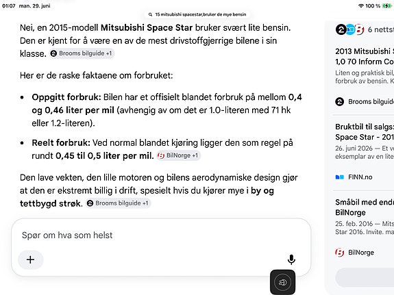Click the BilNorge logo icon in sidebar
The height and width of the screenshot is (295, 394).
click(339, 253)
